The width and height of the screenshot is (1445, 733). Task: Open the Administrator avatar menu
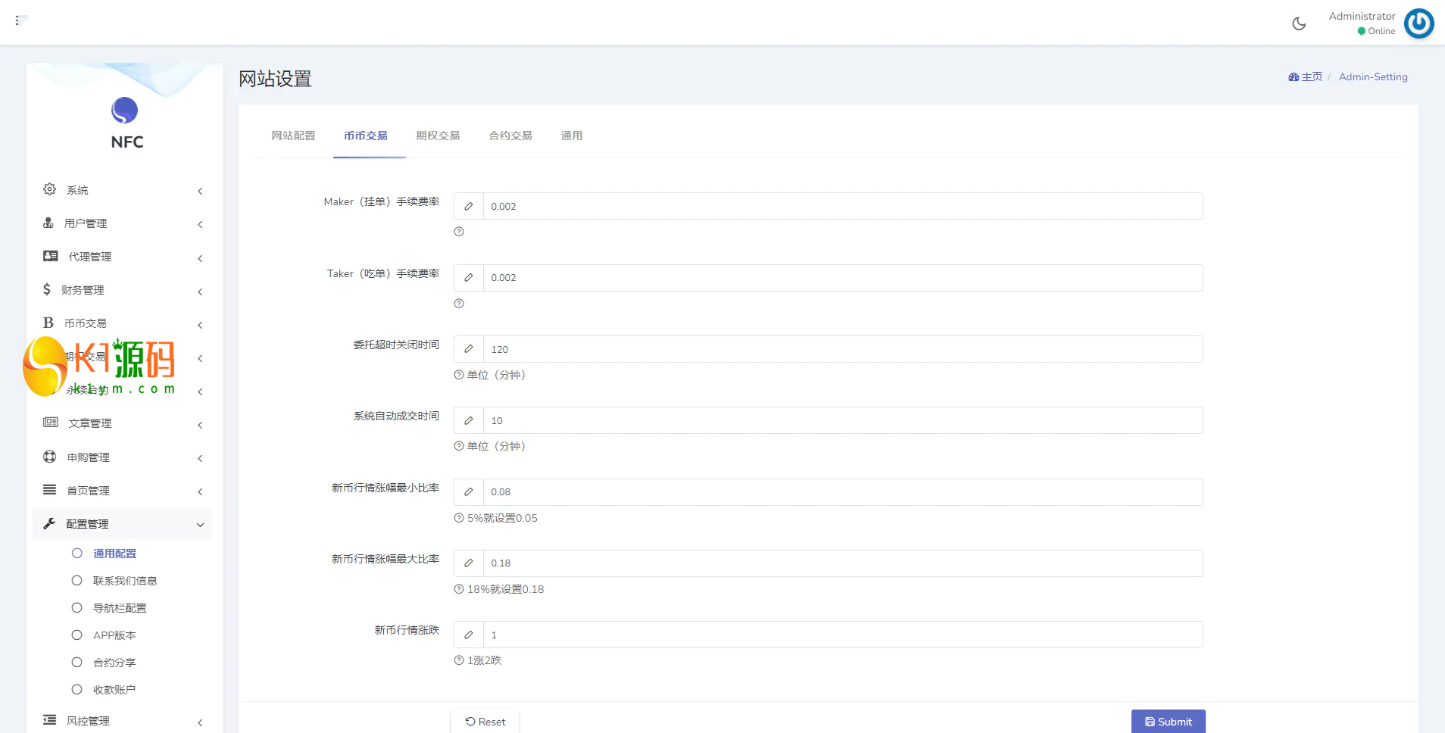click(1418, 23)
